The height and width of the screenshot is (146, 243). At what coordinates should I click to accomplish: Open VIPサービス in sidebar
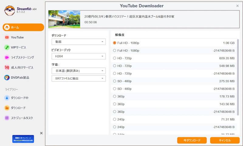pyautogui.click(x=18, y=47)
